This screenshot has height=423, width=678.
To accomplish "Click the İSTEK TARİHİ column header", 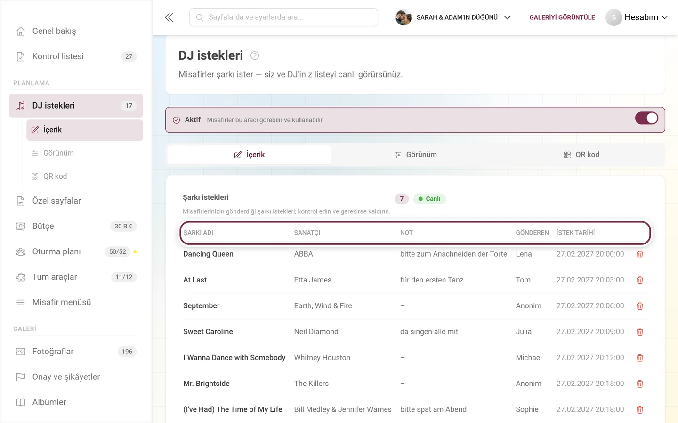I will pos(575,233).
